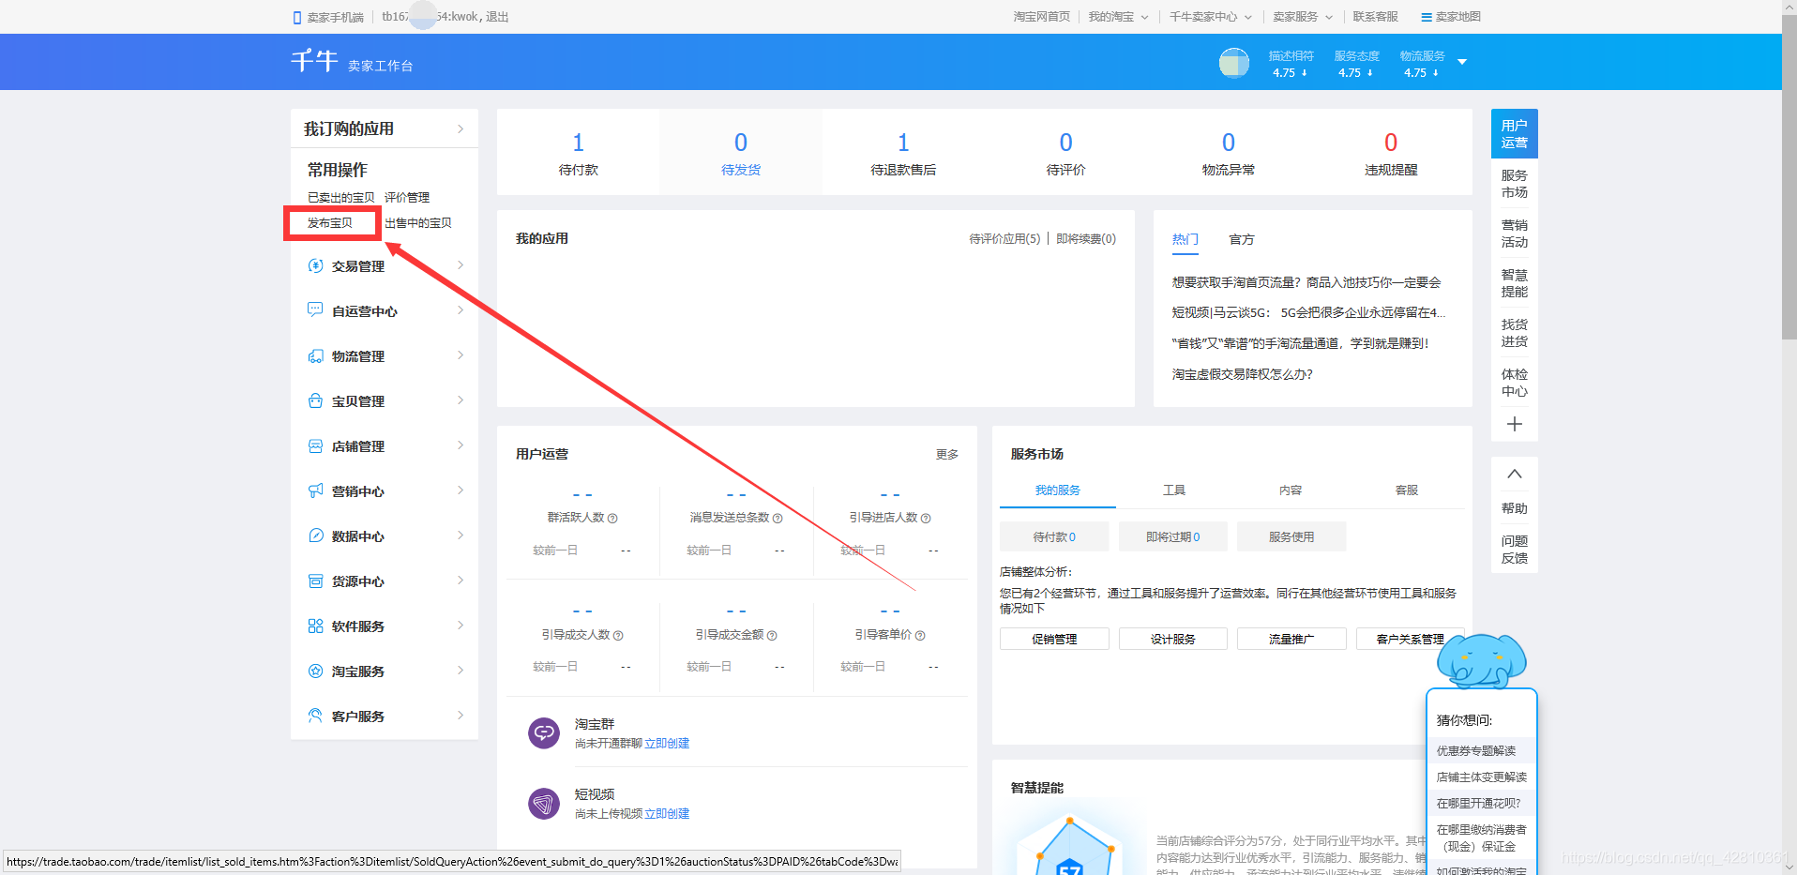Screen dimensions: 1797x875
Task: Expand the 宝贝管理 menu arrow
Action: 461,400
